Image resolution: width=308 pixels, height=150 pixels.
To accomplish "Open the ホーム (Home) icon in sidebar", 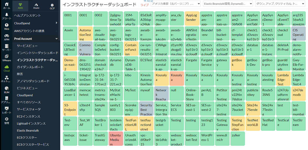I will click(x=6, y=5).
